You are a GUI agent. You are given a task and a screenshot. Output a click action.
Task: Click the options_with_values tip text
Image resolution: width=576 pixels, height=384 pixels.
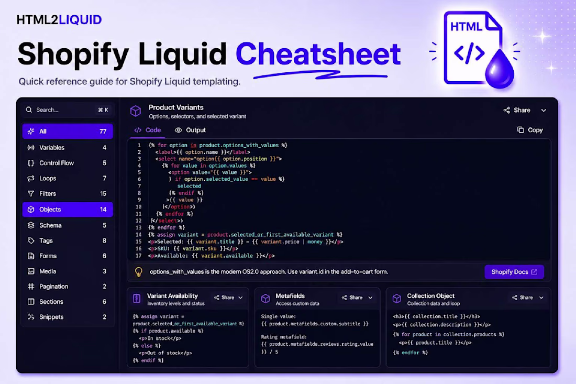(x=269, y=272)
